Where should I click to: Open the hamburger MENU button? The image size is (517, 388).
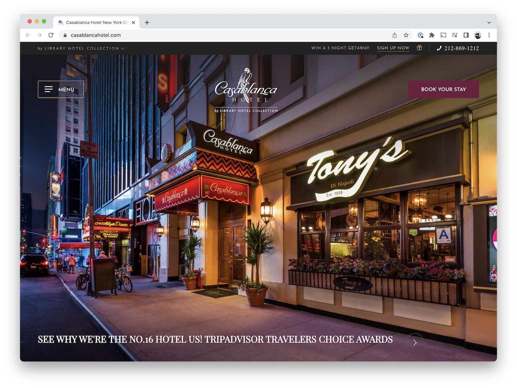pos(61,89)
